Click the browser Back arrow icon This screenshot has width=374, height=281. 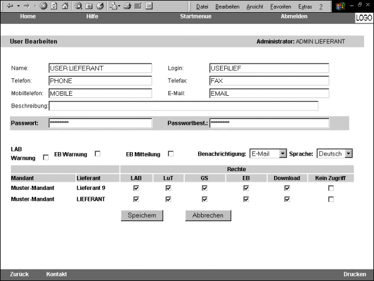point(10,6)
